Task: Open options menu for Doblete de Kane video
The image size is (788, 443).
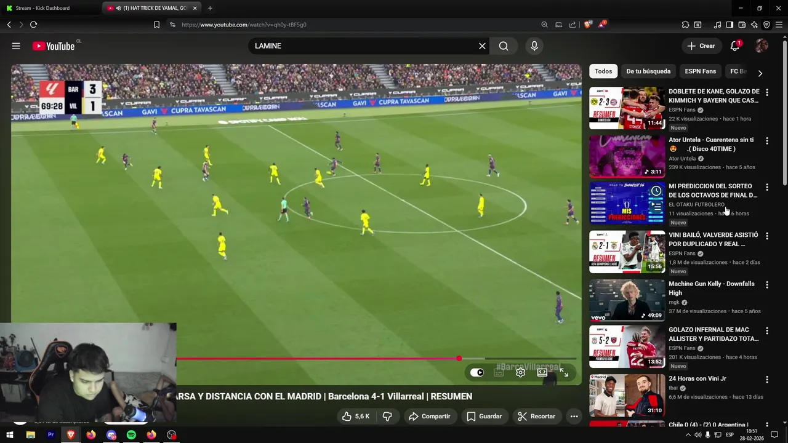Action: coord(766,92)
